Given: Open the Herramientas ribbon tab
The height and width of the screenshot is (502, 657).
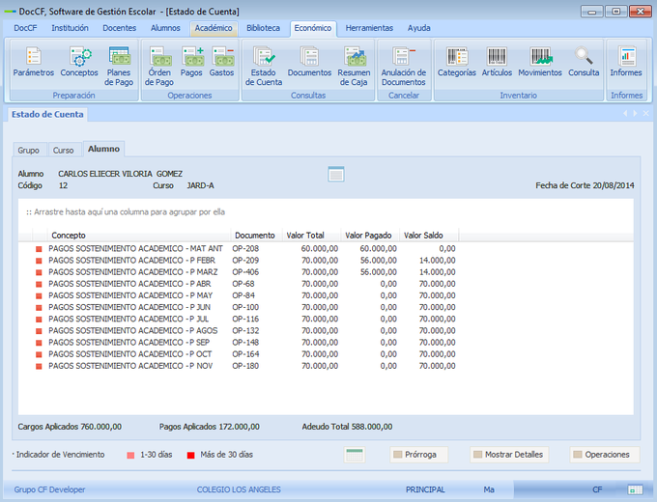Looking at the screenshot, I should click(369, 28).
